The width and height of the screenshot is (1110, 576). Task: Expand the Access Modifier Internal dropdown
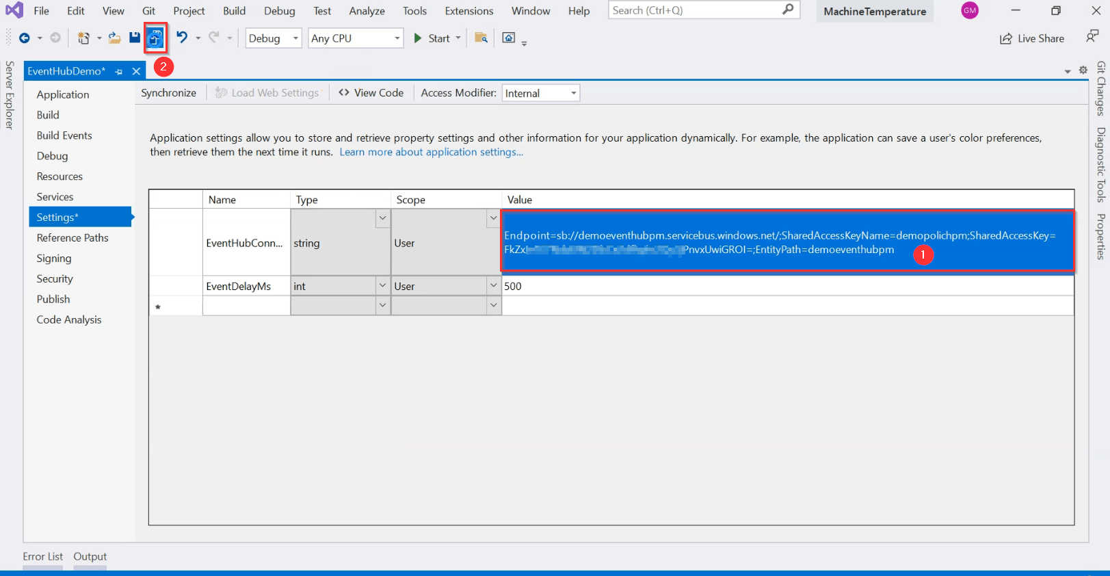point(541,94)
